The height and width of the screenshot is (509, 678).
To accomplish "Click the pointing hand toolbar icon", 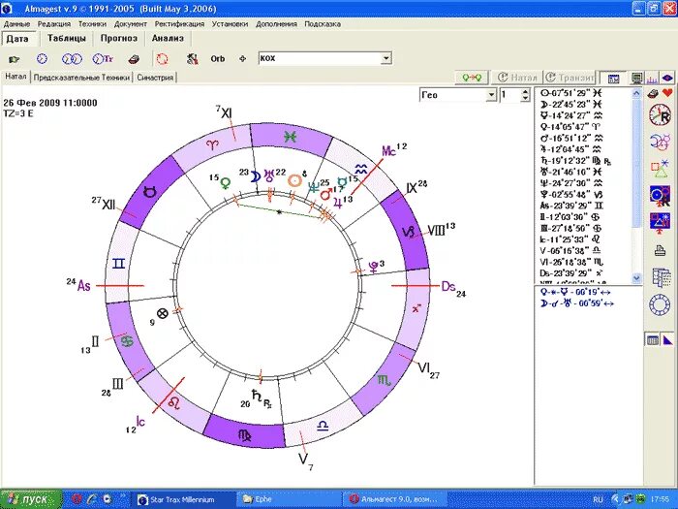I will (15, 59).
